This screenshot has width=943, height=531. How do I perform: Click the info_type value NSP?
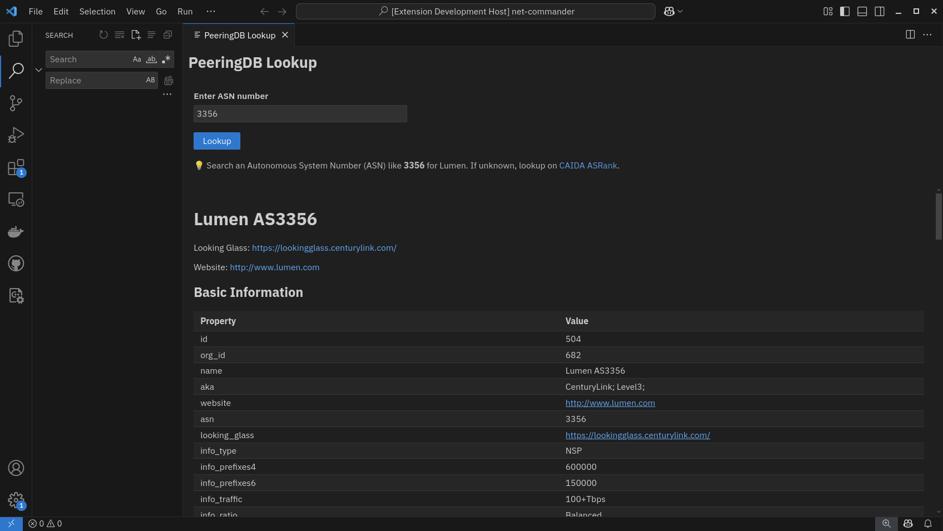(x=574, y=451)
